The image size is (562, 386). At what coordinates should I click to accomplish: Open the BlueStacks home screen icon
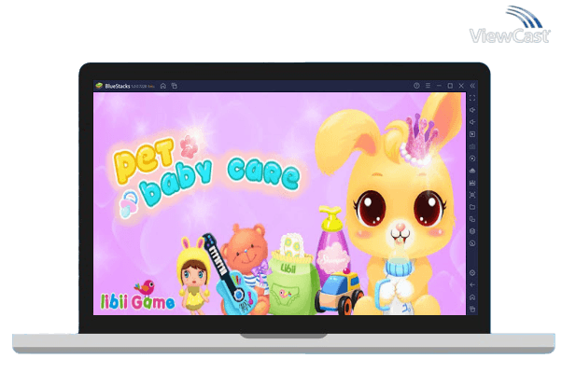(163, 86)
